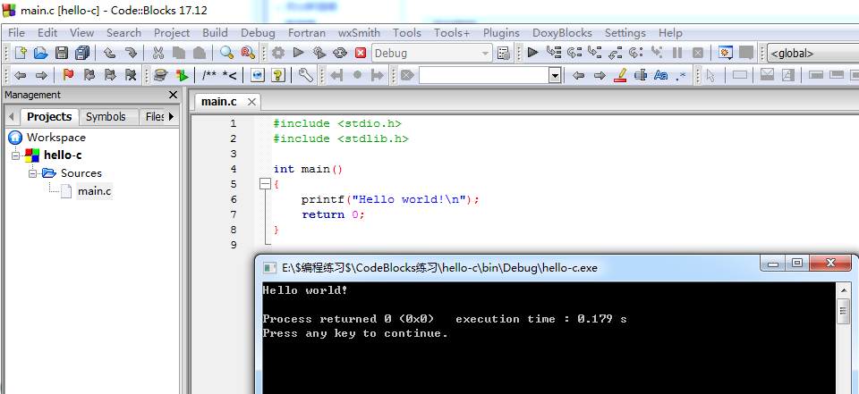Switch to the Files tab
Image resolution: width=859 pixels, height=394 pixels.
point(155,116)
